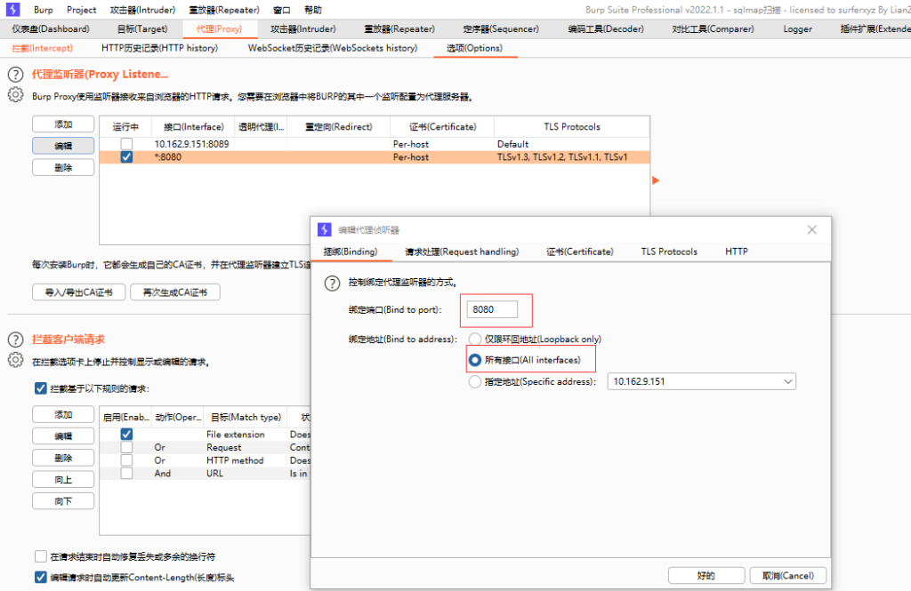Image resolution: width=911 pixels, height=591 pixels.
Task: Click gear icon for Proxy Listeners section
Action: pos(16,94)
